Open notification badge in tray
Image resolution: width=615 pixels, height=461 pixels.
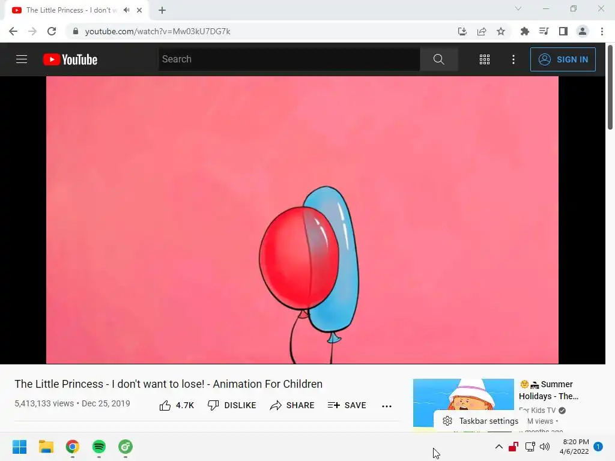click(x=598, y=447)
